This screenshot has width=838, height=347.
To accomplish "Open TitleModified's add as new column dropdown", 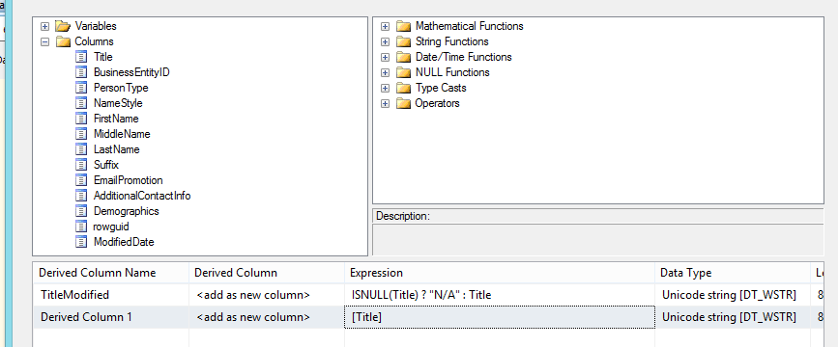I will [267, 294].
